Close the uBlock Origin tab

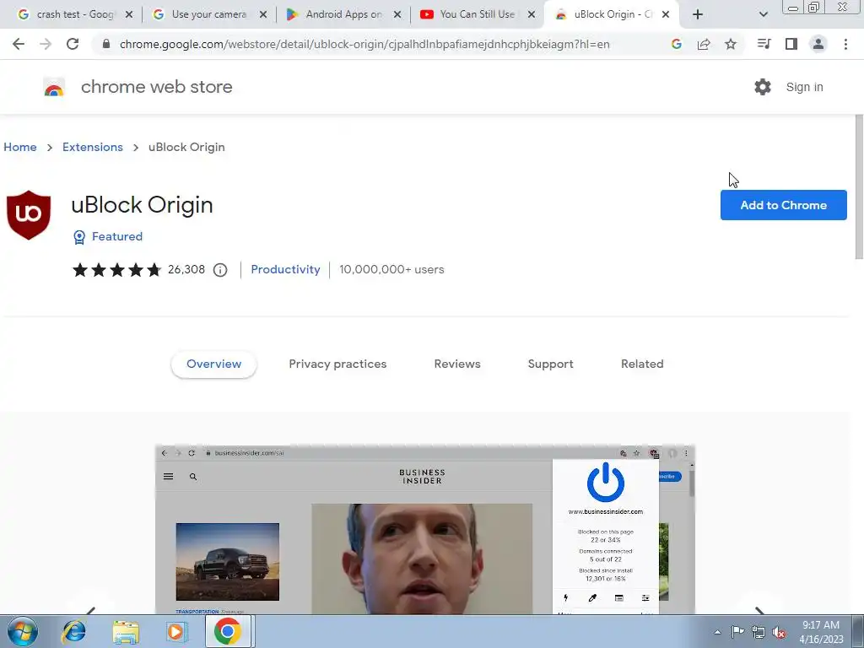click(x=666, y=14)
